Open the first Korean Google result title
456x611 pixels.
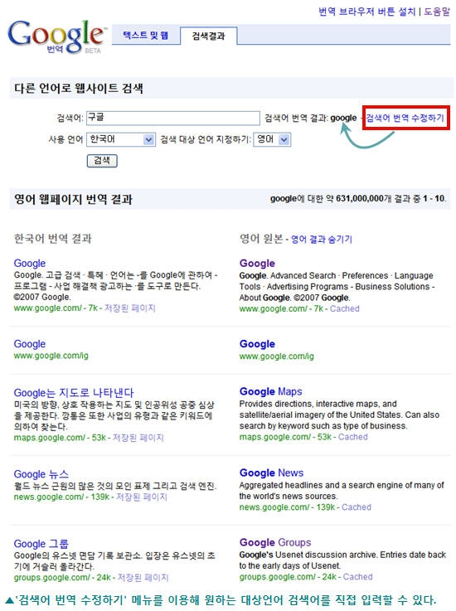pos(30,264)
